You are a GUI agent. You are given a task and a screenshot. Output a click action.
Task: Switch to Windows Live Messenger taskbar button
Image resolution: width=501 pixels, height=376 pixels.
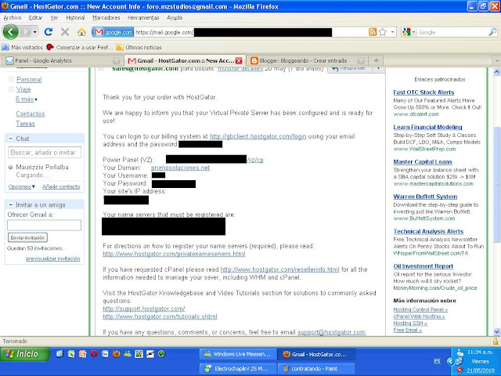(x=238, y=354)
